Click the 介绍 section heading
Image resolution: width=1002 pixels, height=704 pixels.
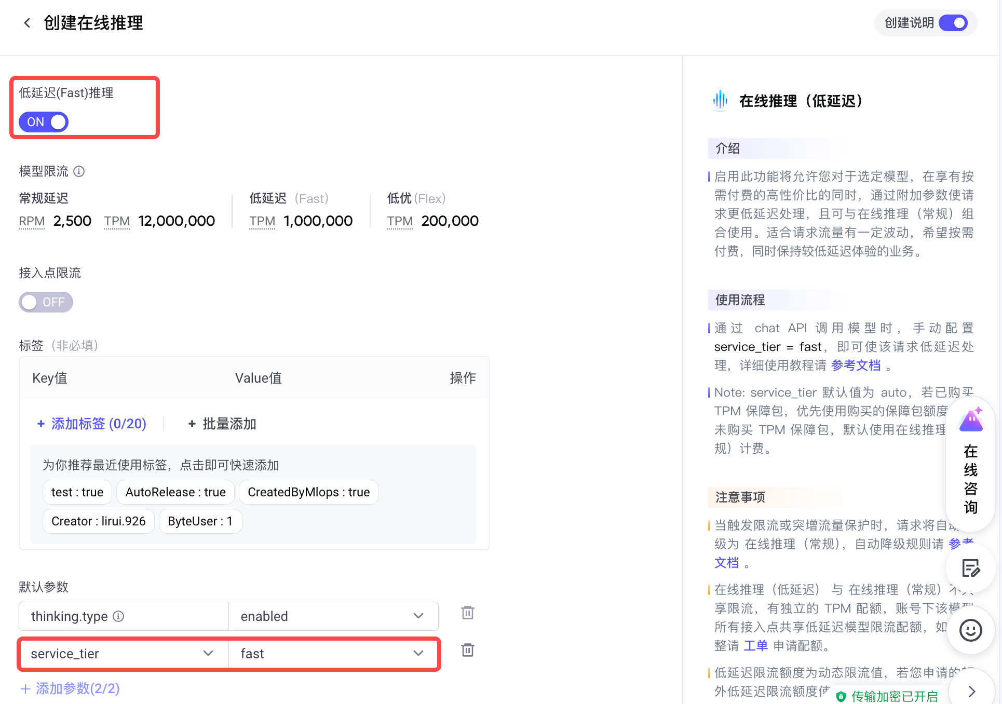(727, 148)
